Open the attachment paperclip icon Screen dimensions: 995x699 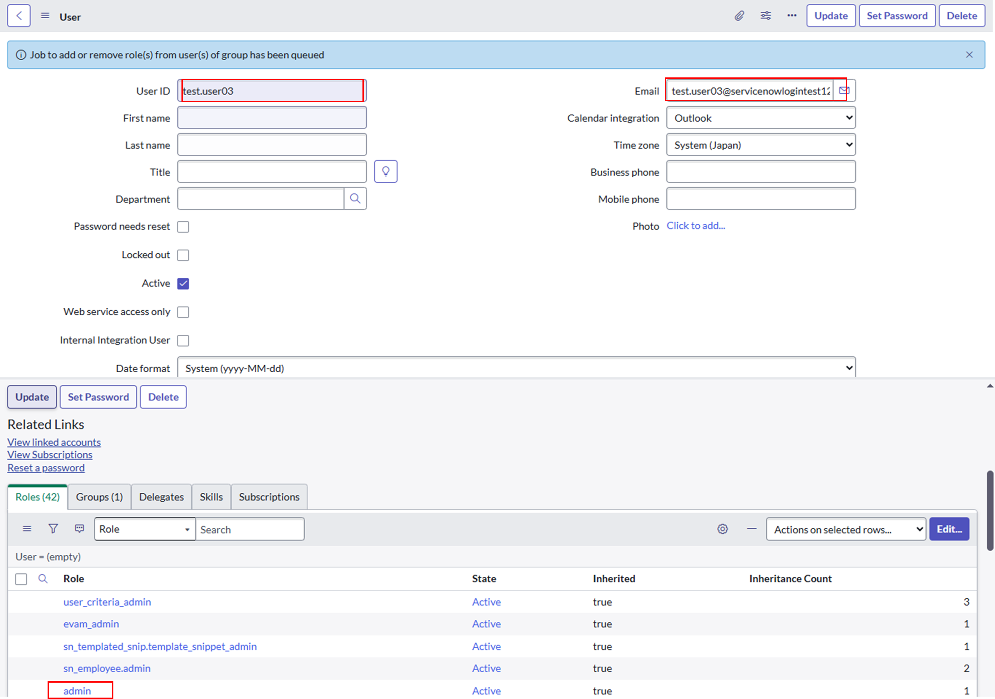pos(739,15)
